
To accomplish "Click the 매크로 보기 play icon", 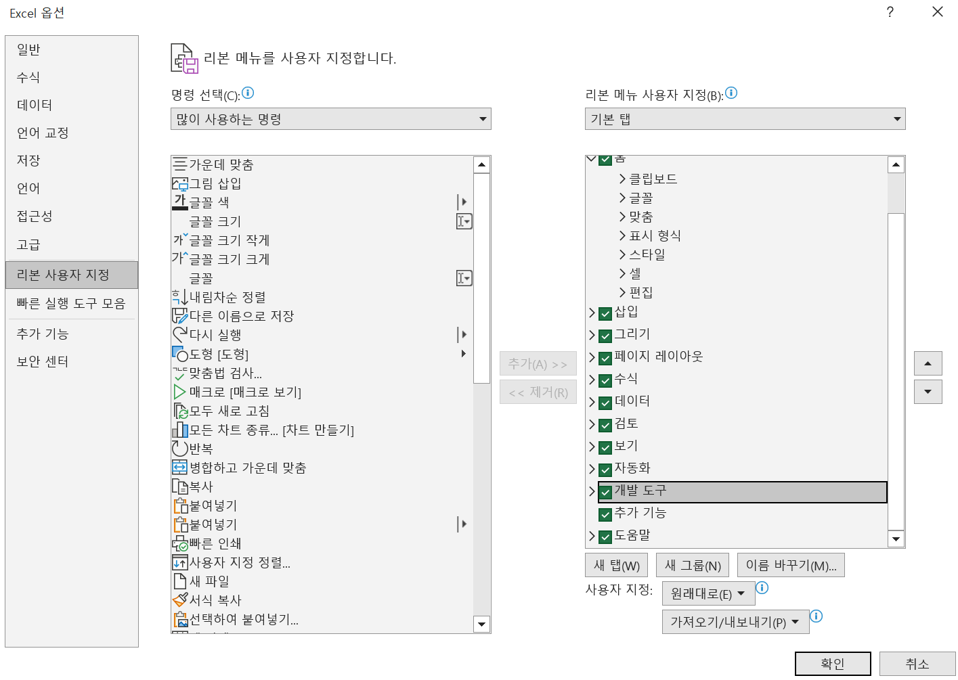I will click(179, 392).
